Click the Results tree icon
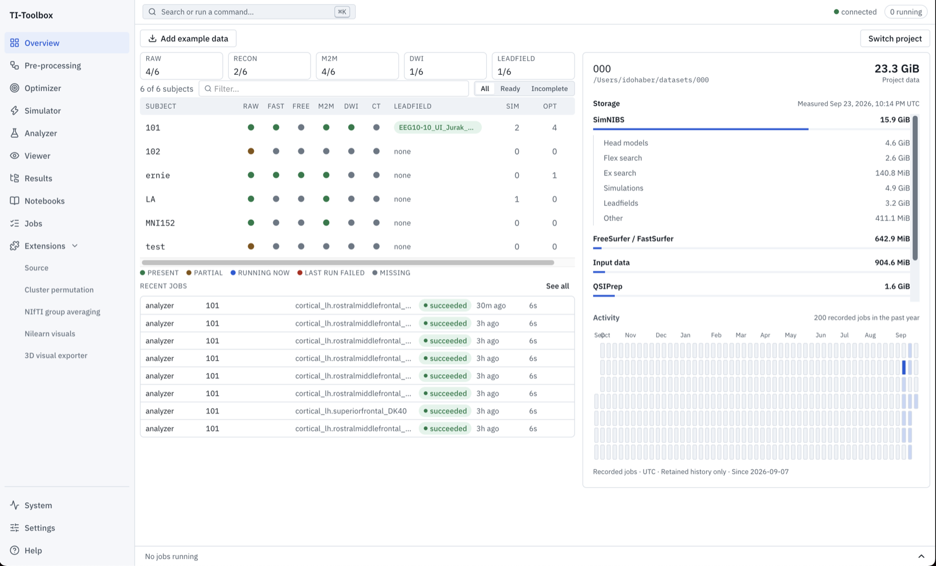 pos(15,178)
